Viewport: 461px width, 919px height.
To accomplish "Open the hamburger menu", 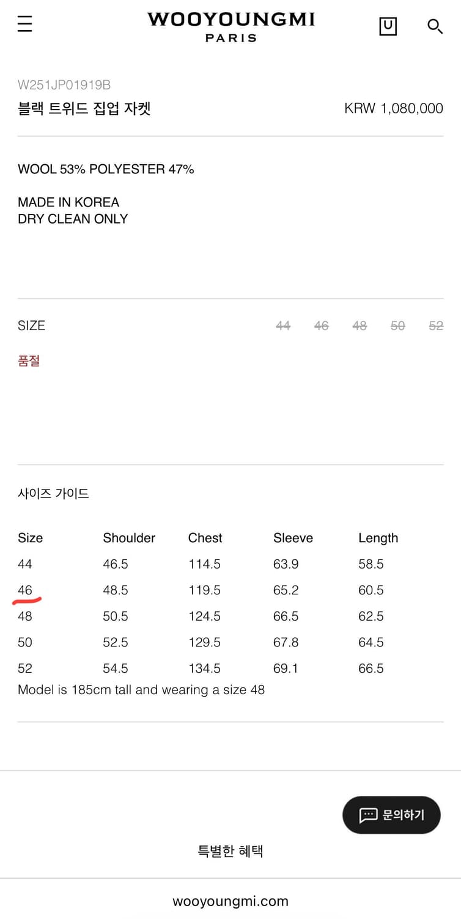I will click(x=24, y=25).
